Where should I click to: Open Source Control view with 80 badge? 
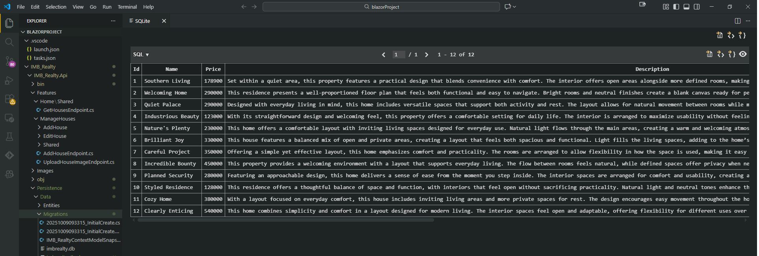pyautogui.click(x=9, y=61)
